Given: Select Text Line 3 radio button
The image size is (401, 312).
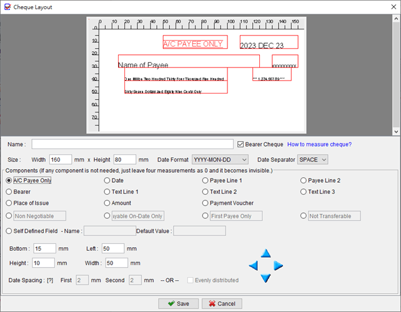Looking at the screenshot, I should click(x=304, y=192).
